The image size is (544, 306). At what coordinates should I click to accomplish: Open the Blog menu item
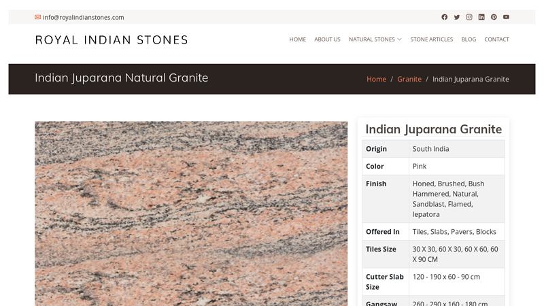[469, 39]
